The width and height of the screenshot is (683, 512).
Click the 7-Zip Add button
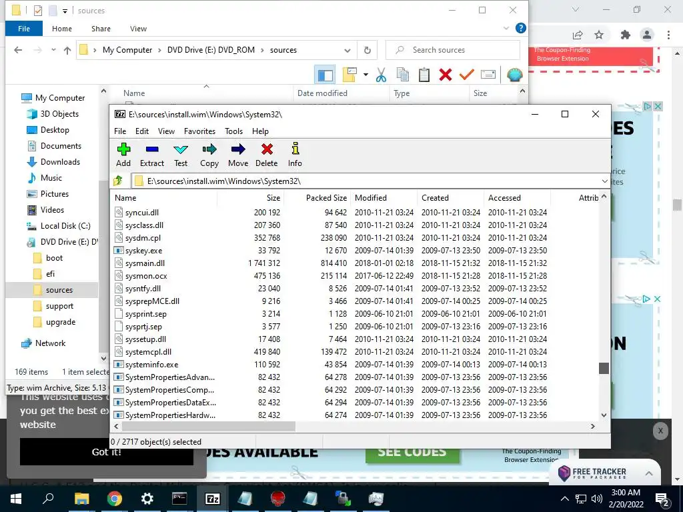point(123,155)
